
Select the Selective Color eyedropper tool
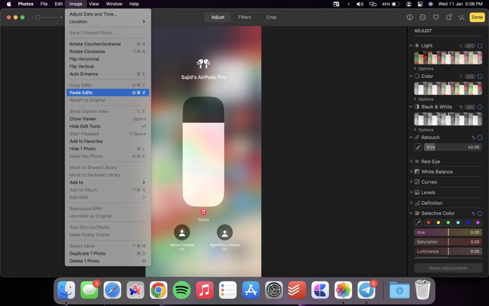pos(417,222)
